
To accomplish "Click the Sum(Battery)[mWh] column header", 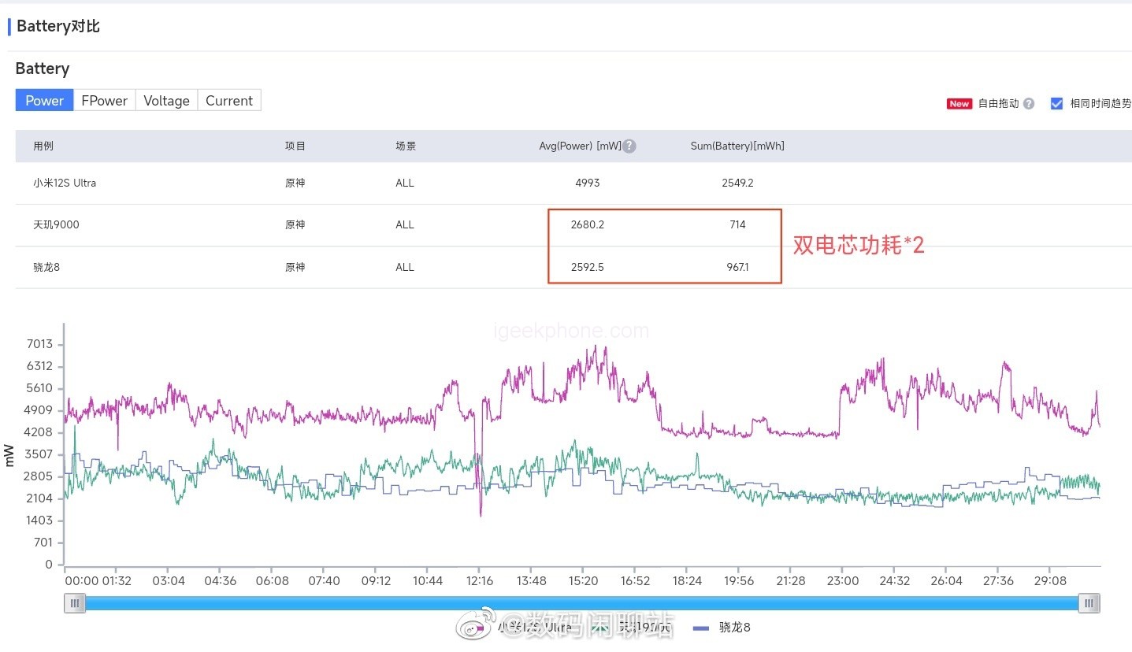I will click(737, 146).
